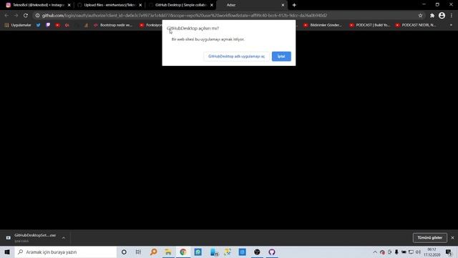This screenshot has height=258, width=458.
Task: Close the downloads bar
Action: (452, 238)
